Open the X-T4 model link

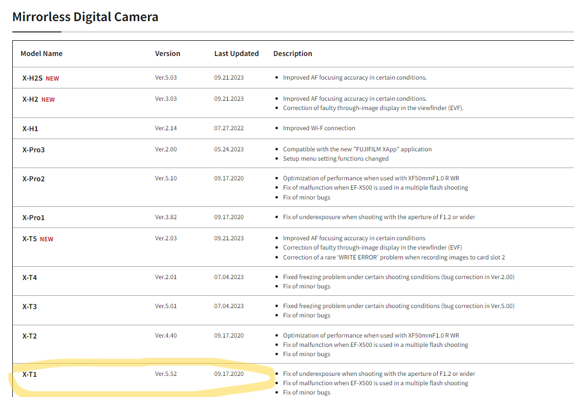point(30,278)
